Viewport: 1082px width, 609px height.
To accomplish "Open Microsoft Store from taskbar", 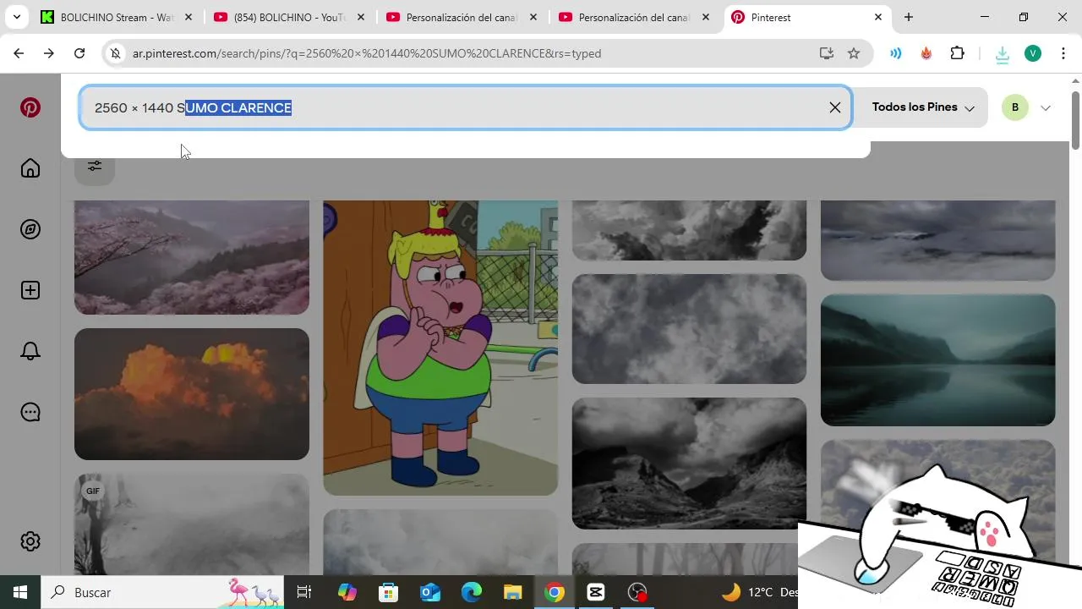I will [x=388, y=592].
